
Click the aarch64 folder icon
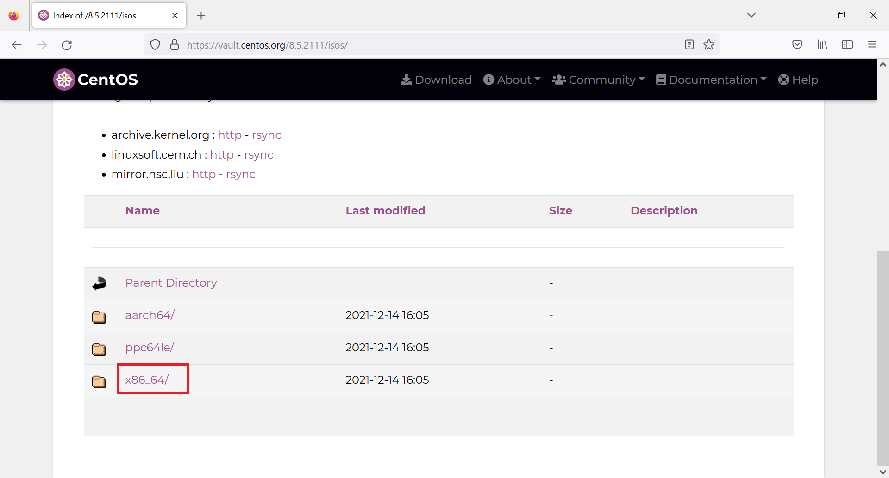99,317
